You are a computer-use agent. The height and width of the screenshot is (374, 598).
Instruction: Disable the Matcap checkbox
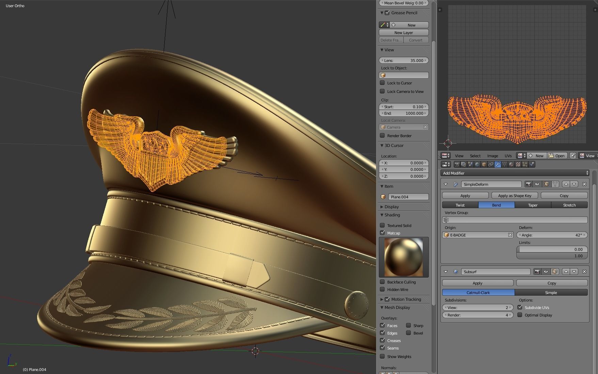pyautogui.click(x=382, y=233)
